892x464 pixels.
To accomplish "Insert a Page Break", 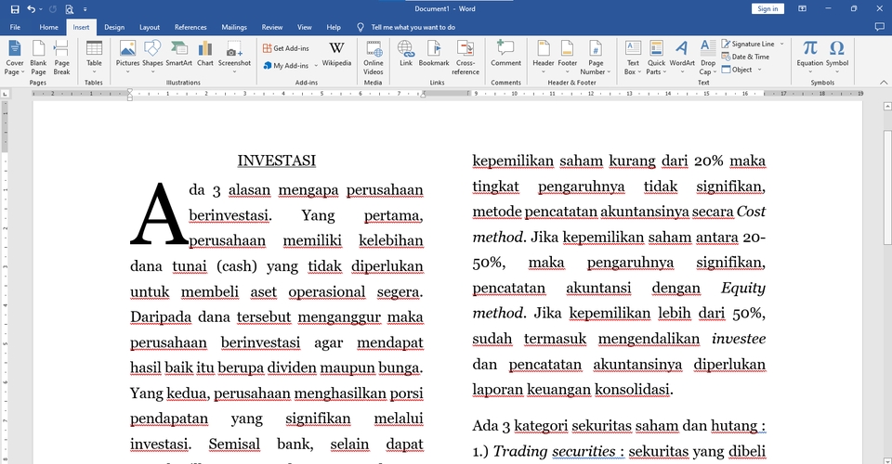I will (x=61, y=58).
